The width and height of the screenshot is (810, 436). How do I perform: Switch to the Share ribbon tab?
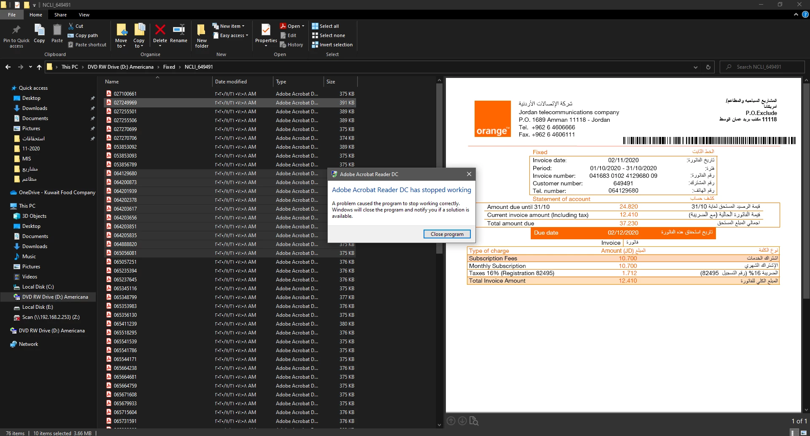pos(60,15)
